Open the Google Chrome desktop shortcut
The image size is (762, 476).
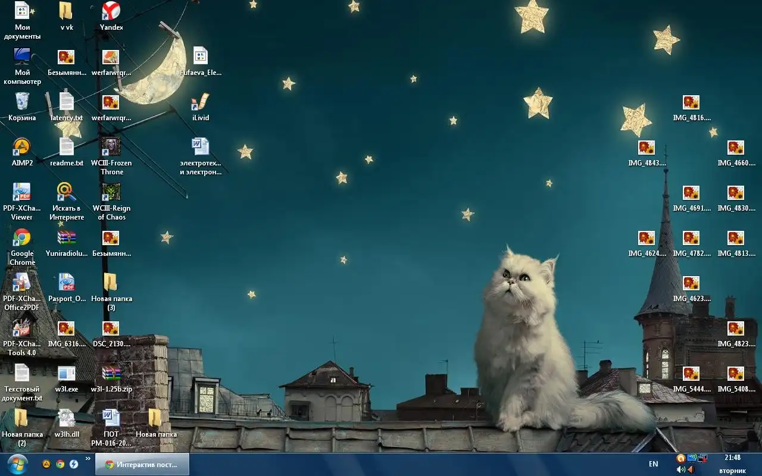[x=22, y=239]
